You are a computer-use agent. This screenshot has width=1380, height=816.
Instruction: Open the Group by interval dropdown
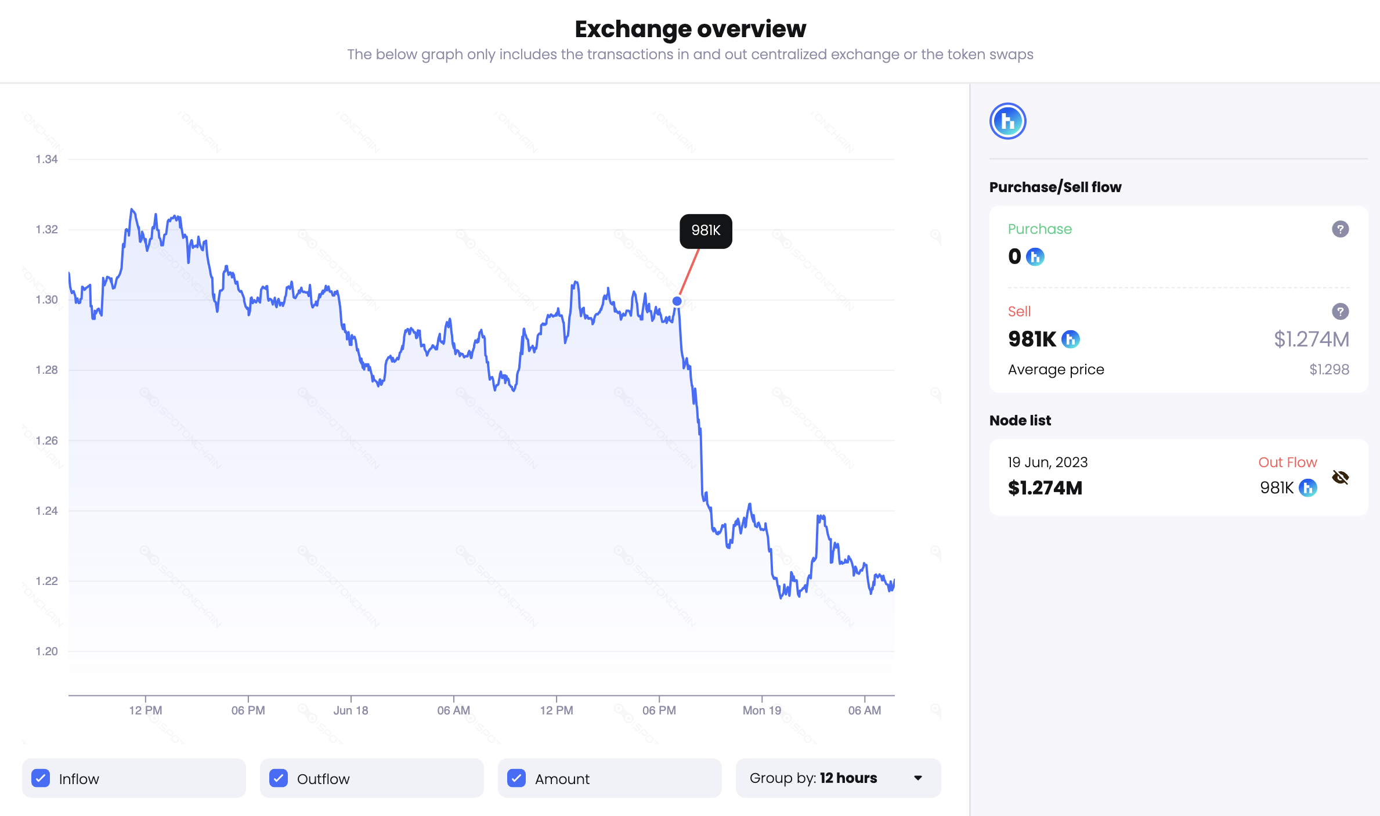[x=838, y=778]
